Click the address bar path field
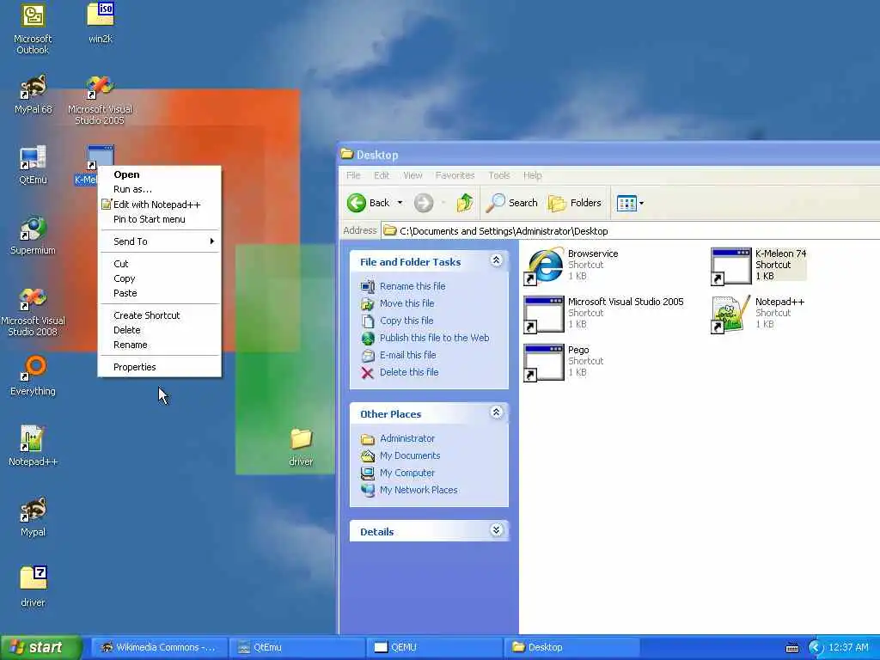 [x=631, y=230]
